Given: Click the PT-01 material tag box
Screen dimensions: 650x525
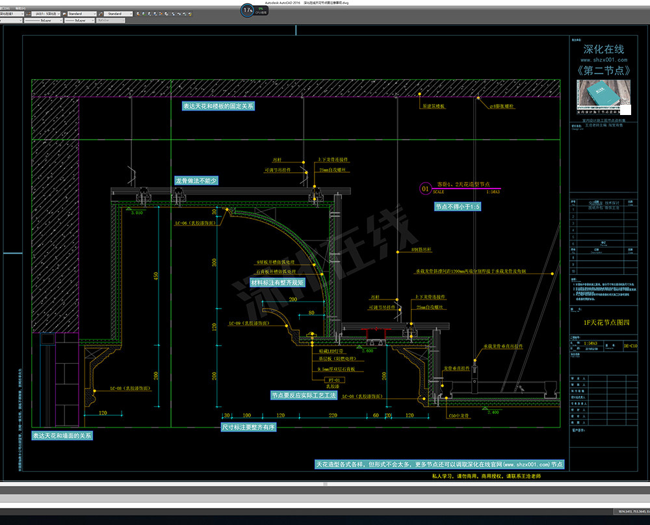Looking at the screenshot, I should pyautogui.click(x=334, y=380).
